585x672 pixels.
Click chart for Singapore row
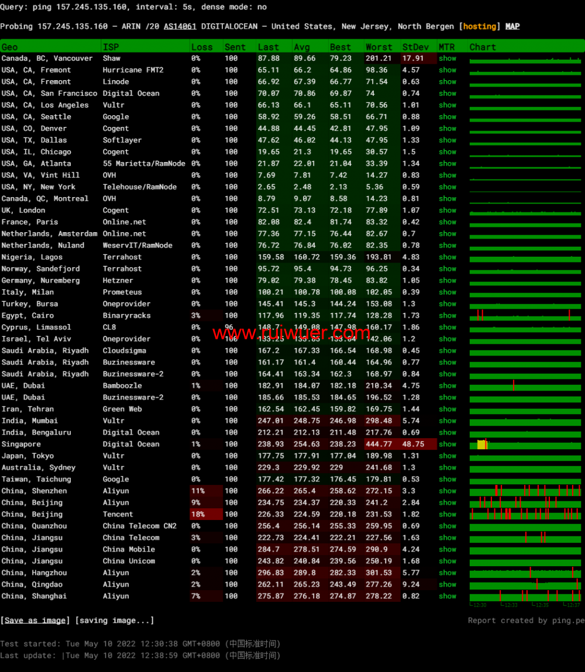click(x=525, y=444)
